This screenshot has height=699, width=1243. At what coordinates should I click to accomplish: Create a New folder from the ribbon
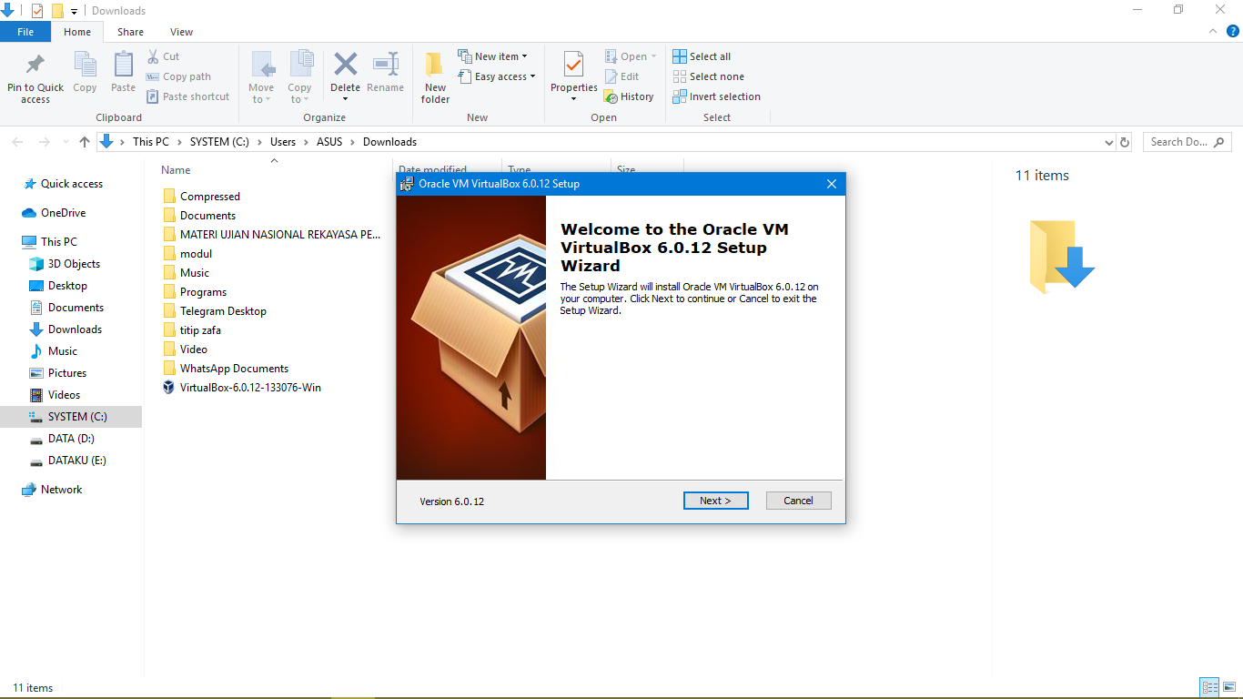434,76
